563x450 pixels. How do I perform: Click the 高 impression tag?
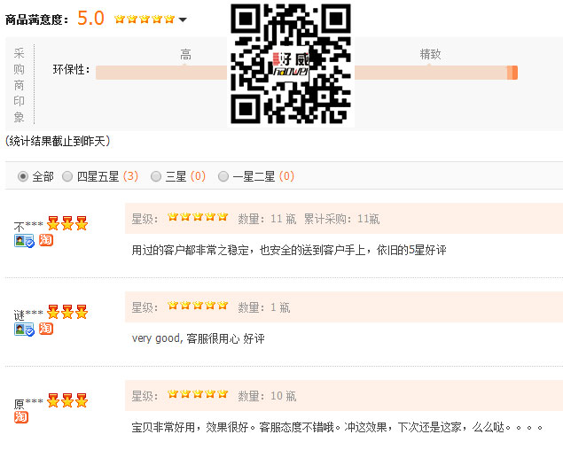(185, 55)
